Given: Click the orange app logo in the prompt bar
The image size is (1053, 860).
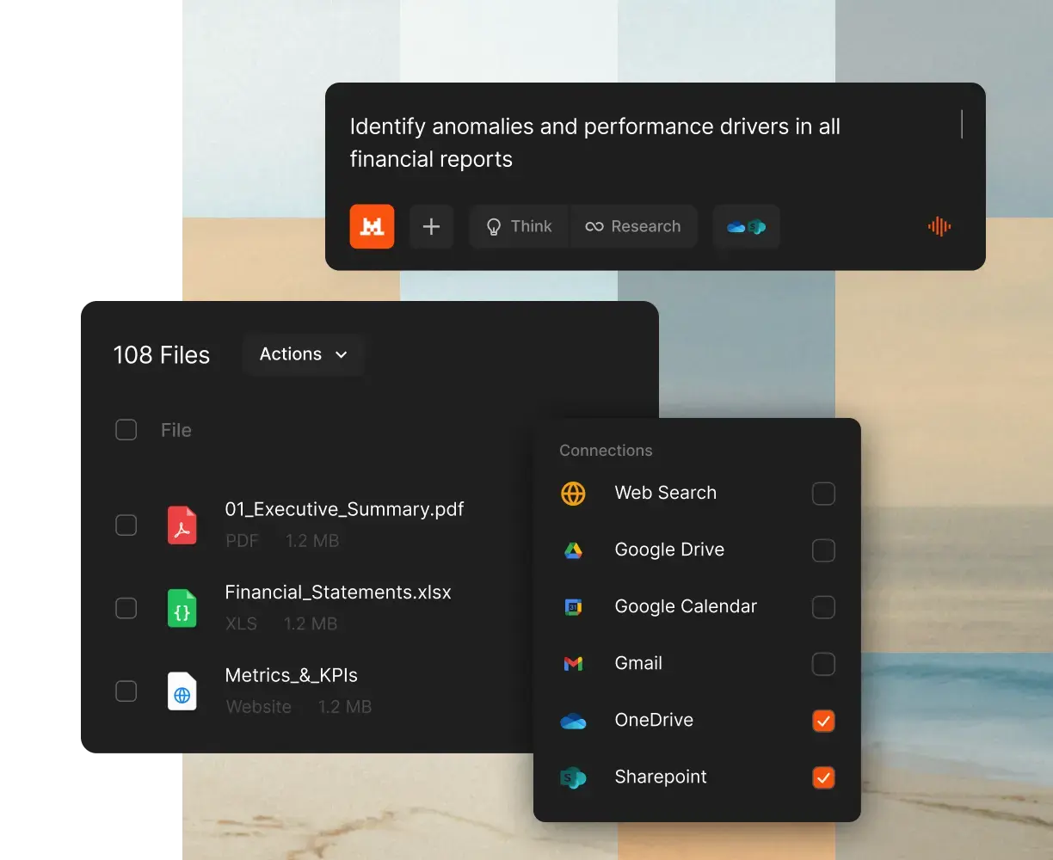Looking at the screenshot, I should tap(372, 226).
